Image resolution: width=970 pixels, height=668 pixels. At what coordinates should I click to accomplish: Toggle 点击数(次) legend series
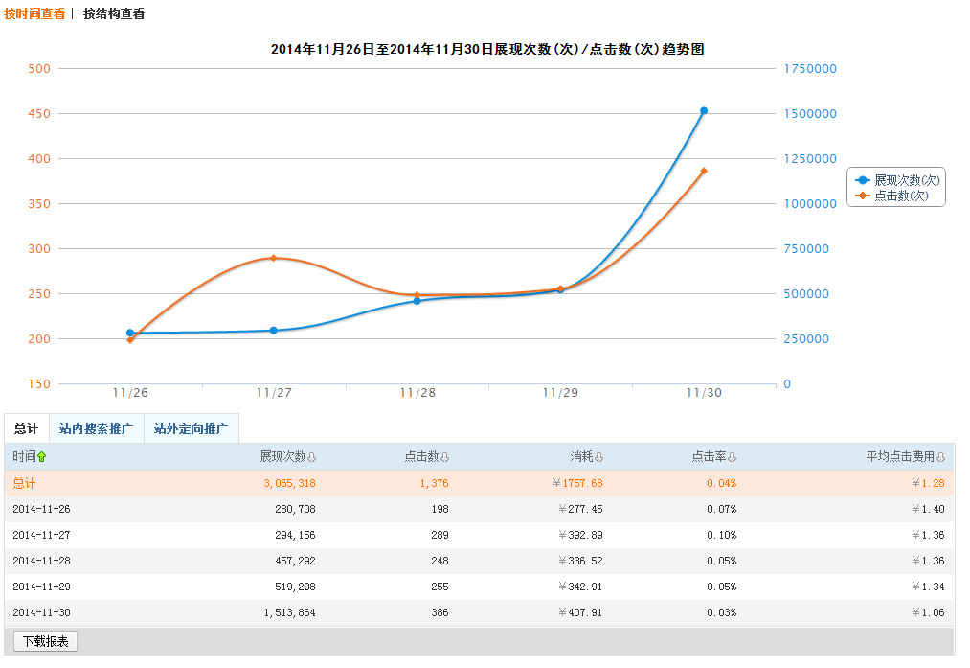(892, 196)
